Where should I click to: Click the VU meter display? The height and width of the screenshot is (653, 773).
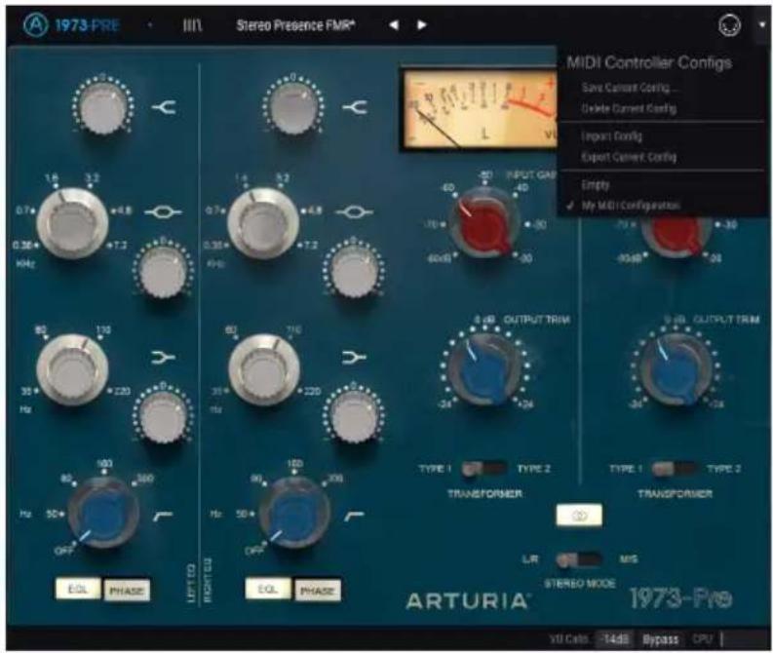tap(479, 109)
